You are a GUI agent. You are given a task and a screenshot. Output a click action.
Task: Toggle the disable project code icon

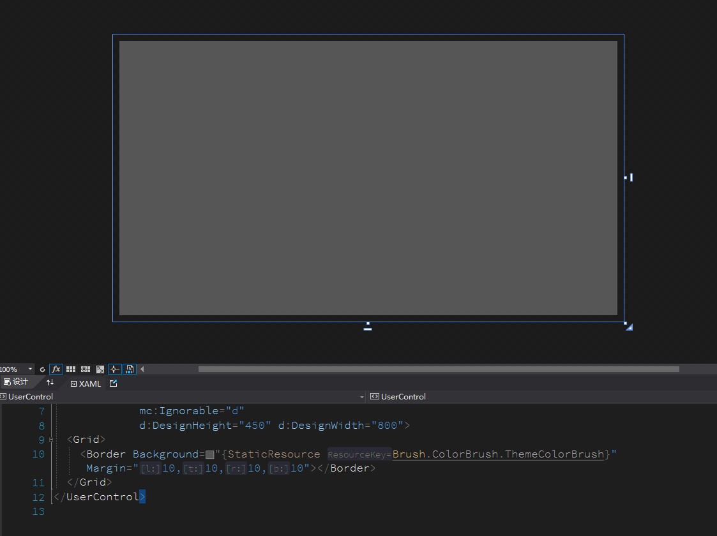click(130, 369)
